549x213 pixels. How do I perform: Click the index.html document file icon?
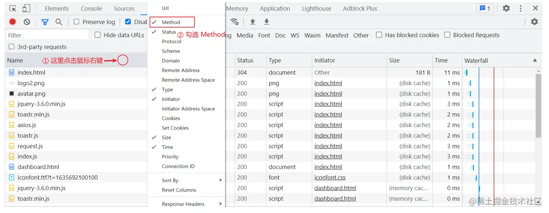[12, 72]
